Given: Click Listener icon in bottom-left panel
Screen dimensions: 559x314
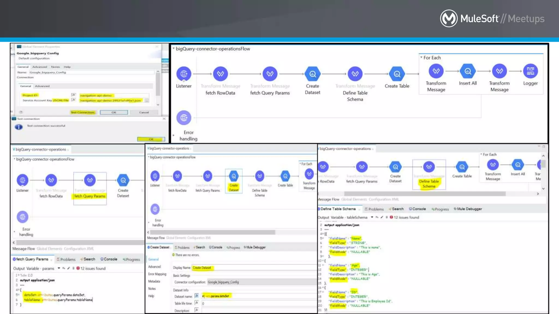Looking at the screenshot, I should click(22, 180).
